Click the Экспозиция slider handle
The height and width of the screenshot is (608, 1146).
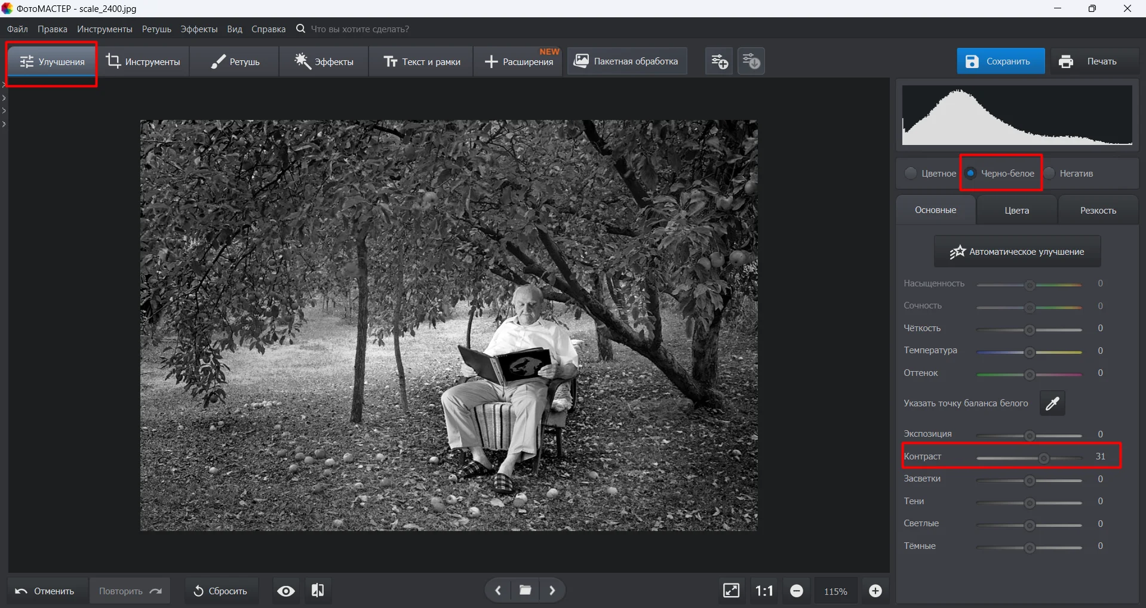click(x=1030, y=436)
